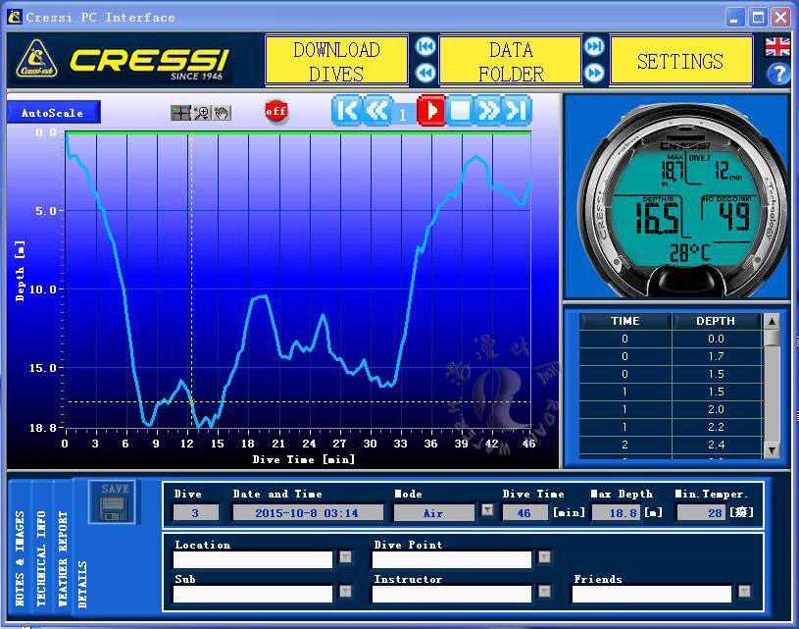Click the SAVE floppy disk icon
Viewport: 799px width, 629px height.
(113, 502)
